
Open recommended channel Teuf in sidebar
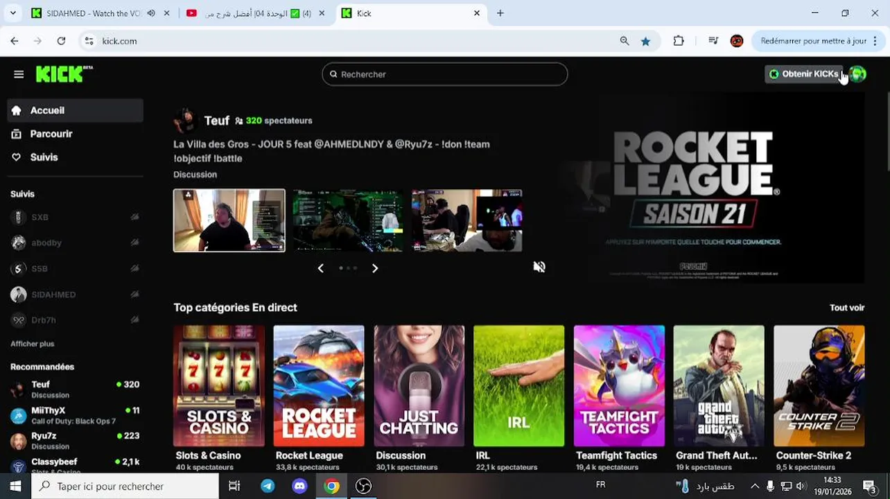click(75, 389)
